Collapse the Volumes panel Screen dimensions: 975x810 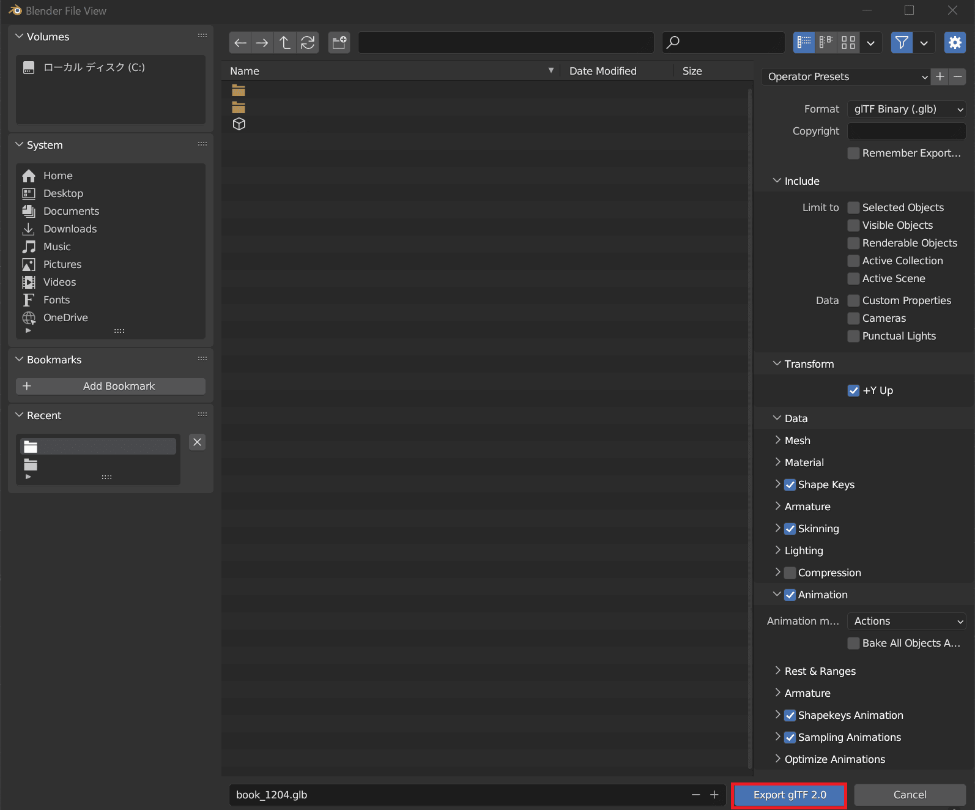pyautogui.click(x=19, y=36)
